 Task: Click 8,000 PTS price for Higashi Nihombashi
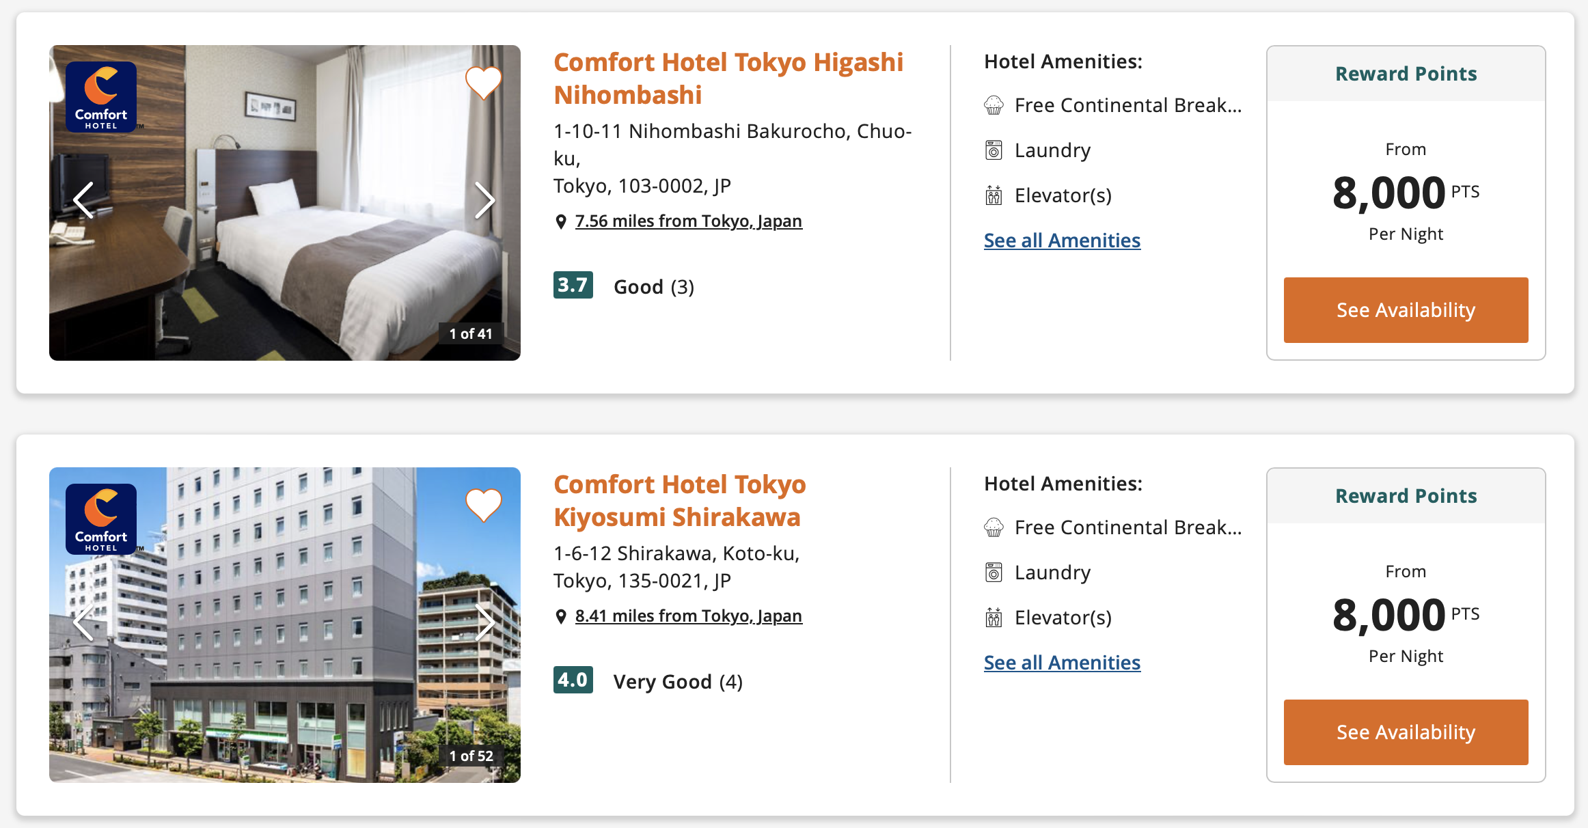tap(1406, 193)
